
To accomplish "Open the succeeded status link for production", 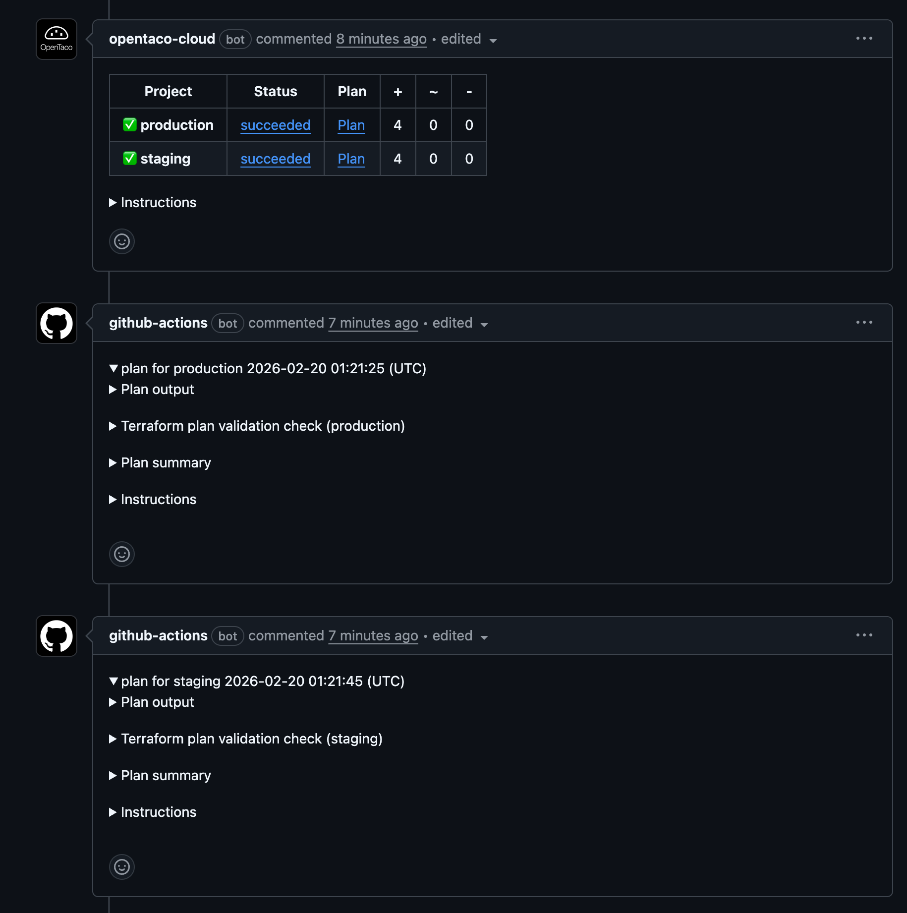I will pyautogui.click(x=276, y=125).
